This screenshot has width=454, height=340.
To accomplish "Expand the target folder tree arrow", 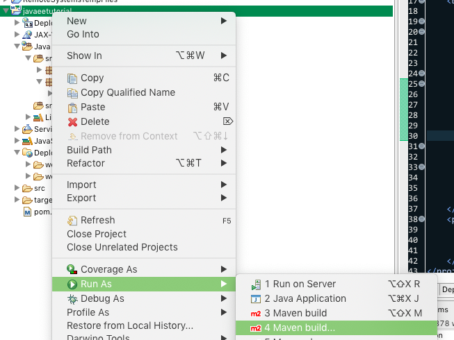I will point(17,200).
